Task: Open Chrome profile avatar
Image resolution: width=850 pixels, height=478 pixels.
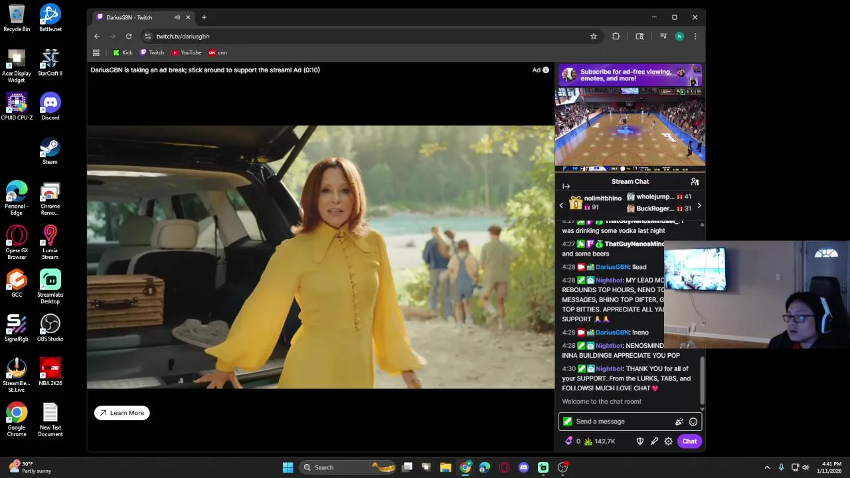Action: click(679, 37)
